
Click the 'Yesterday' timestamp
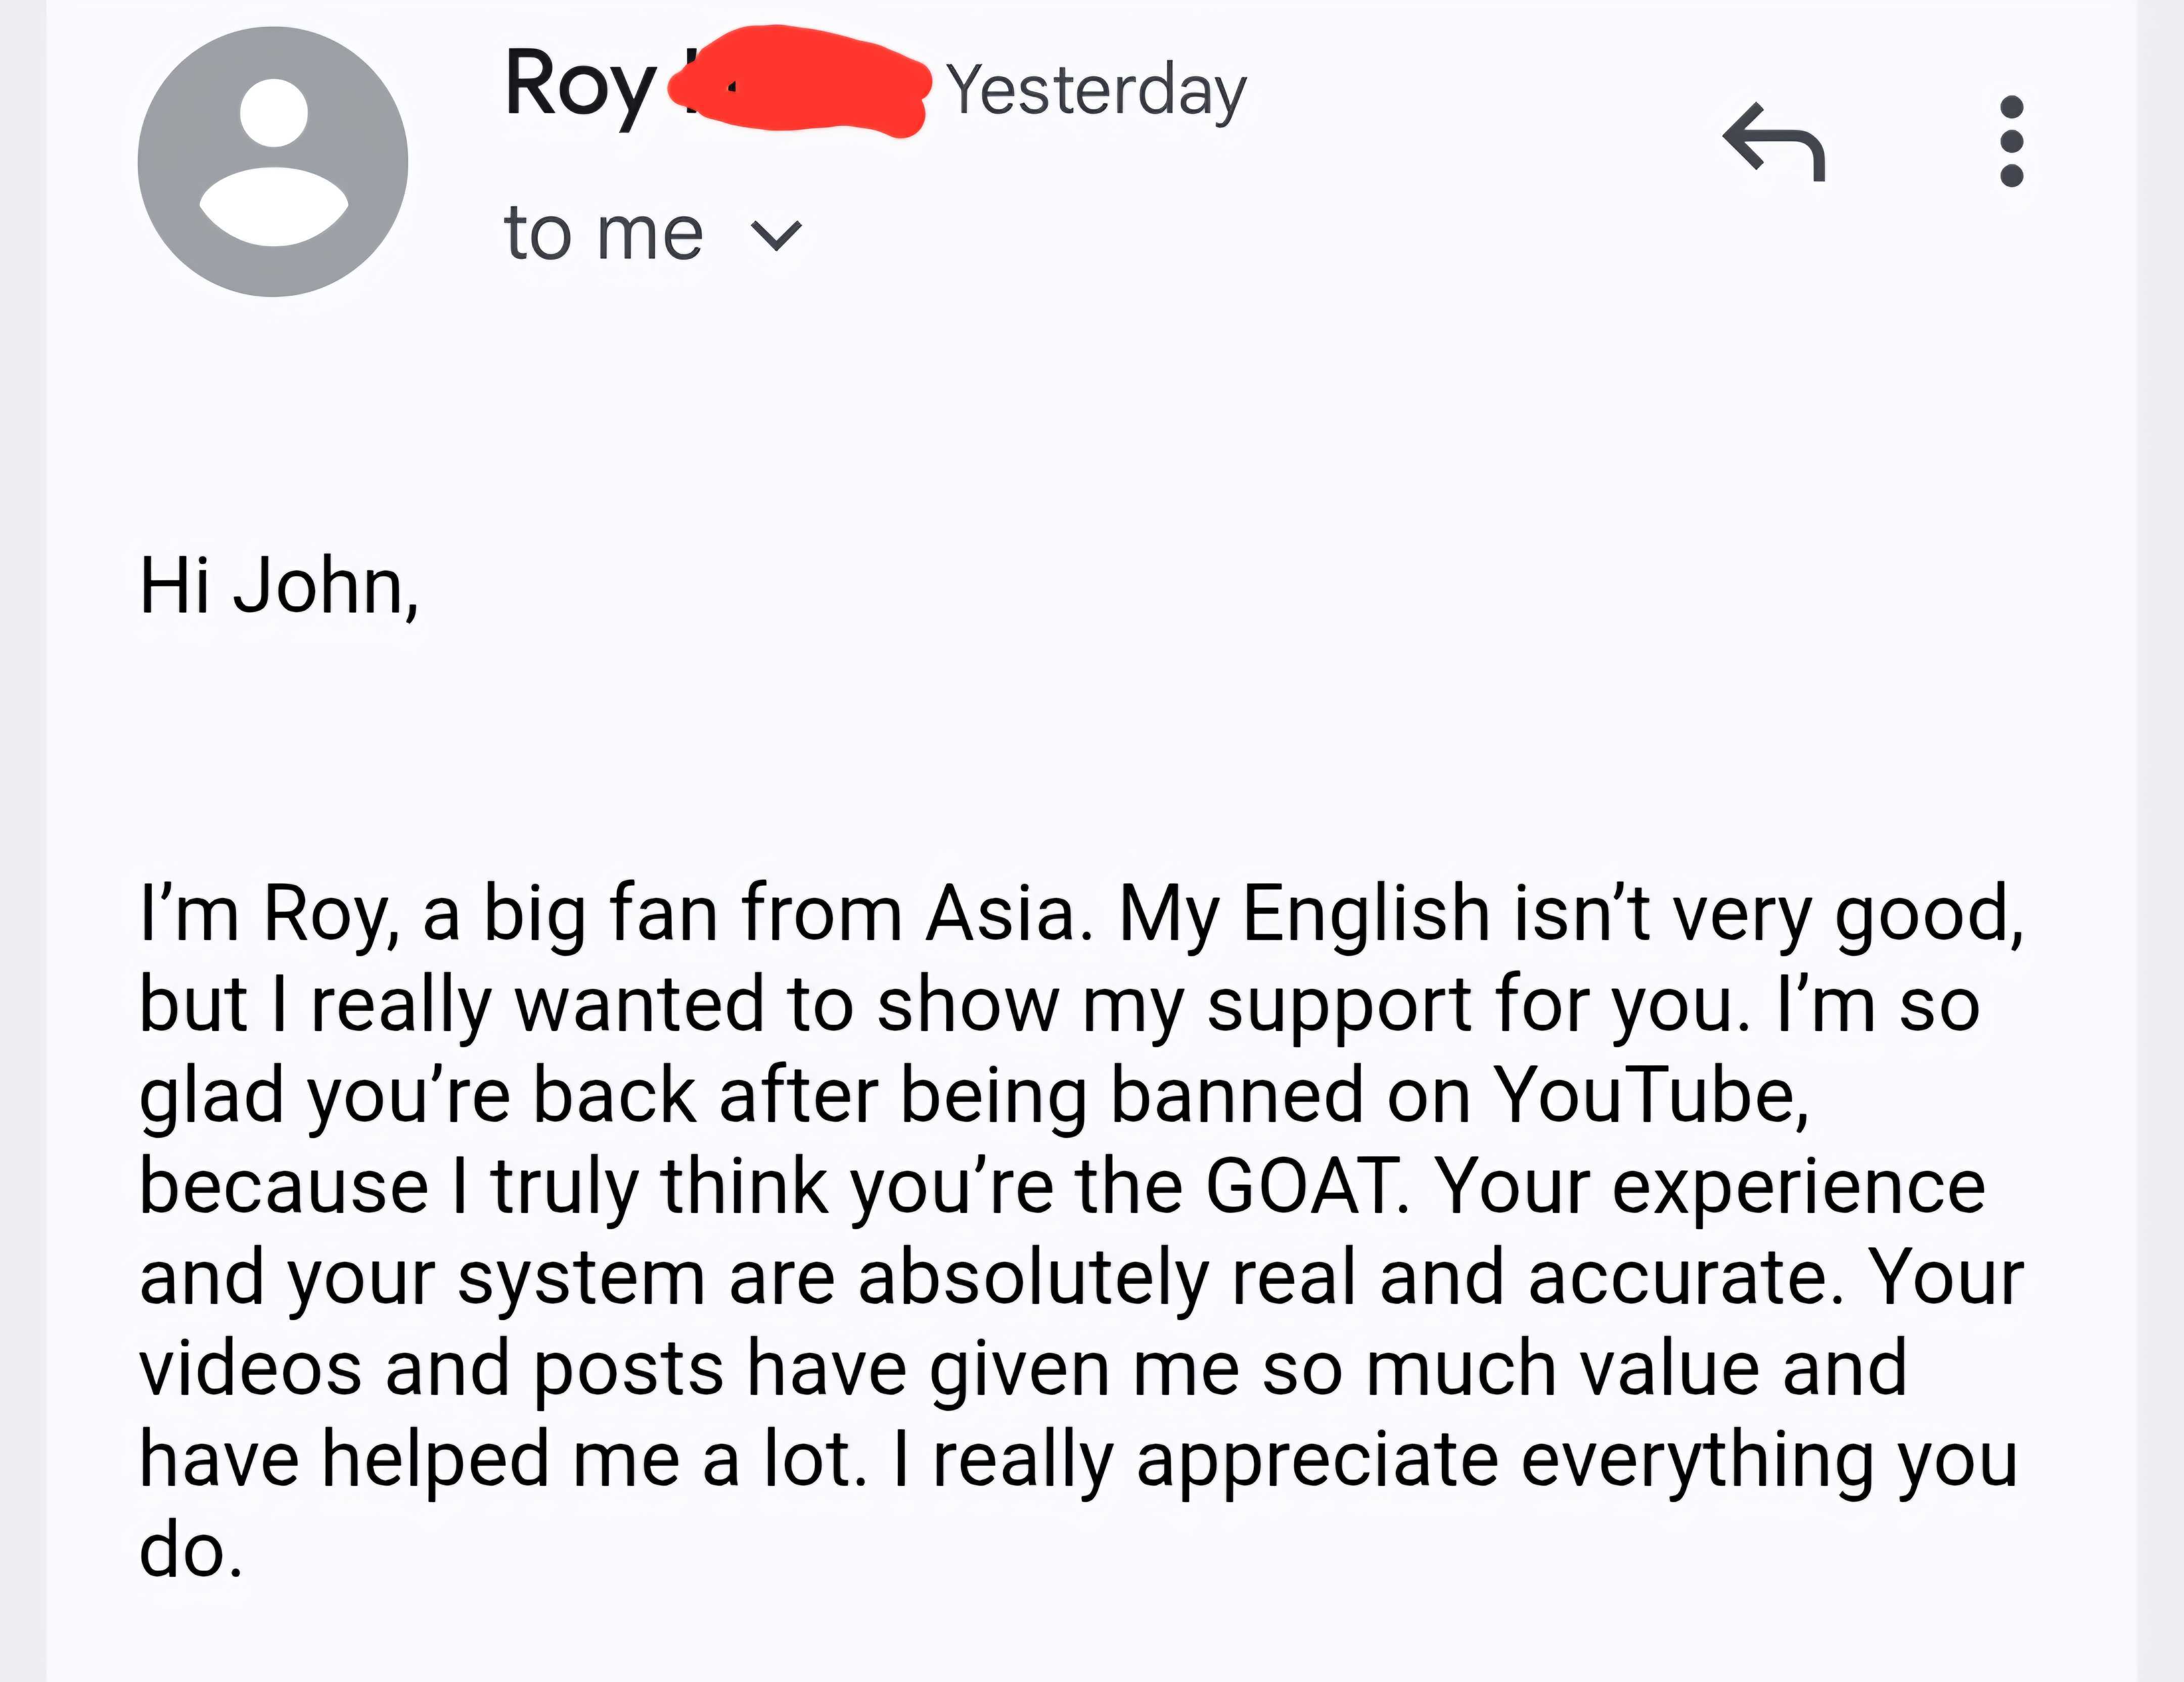pos(1096,91)
